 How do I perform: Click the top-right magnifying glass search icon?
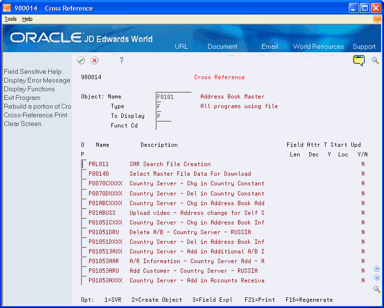375,60
